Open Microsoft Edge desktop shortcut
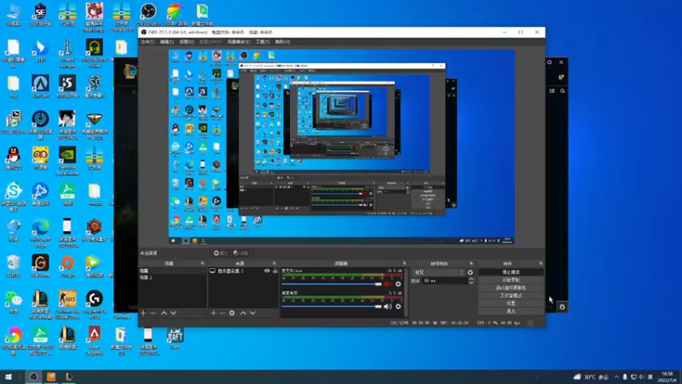This screenshot has width=682, height=384. [40, 233]
